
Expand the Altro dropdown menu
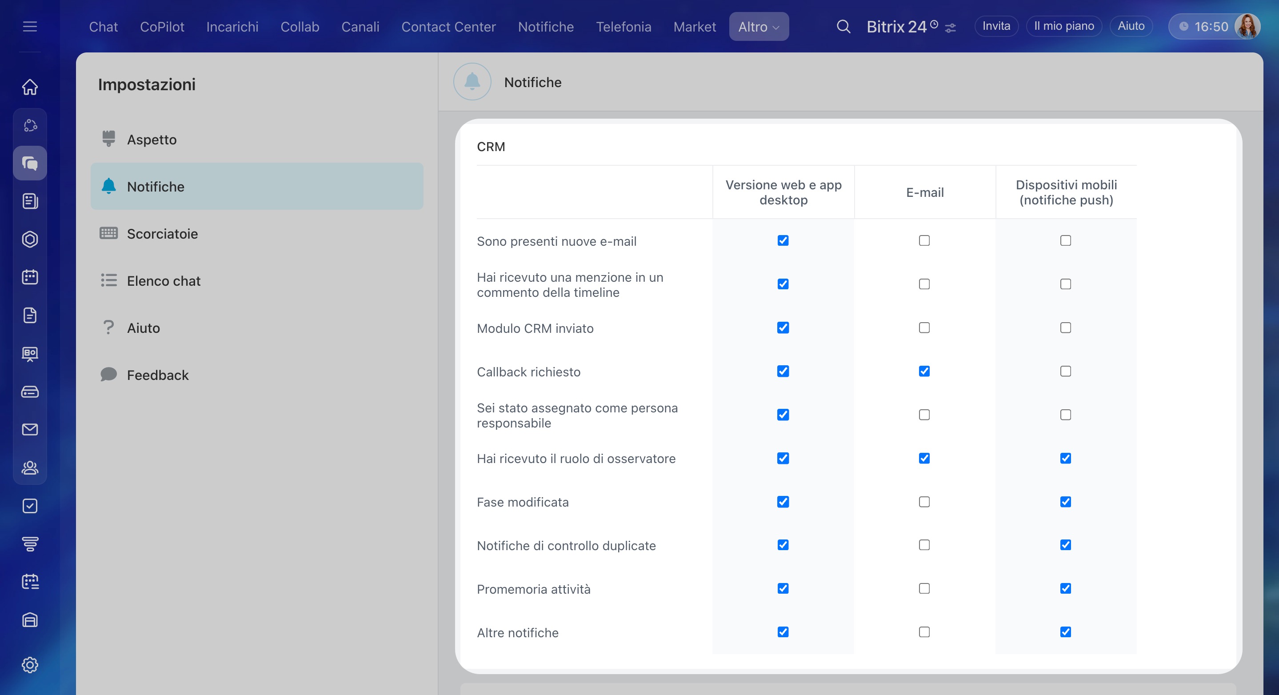(759, 26)
